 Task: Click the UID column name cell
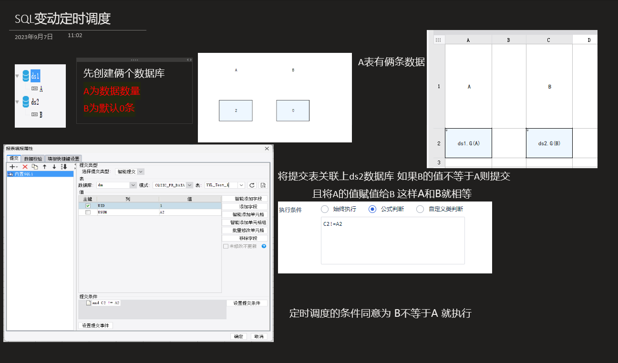click(128, 206)
